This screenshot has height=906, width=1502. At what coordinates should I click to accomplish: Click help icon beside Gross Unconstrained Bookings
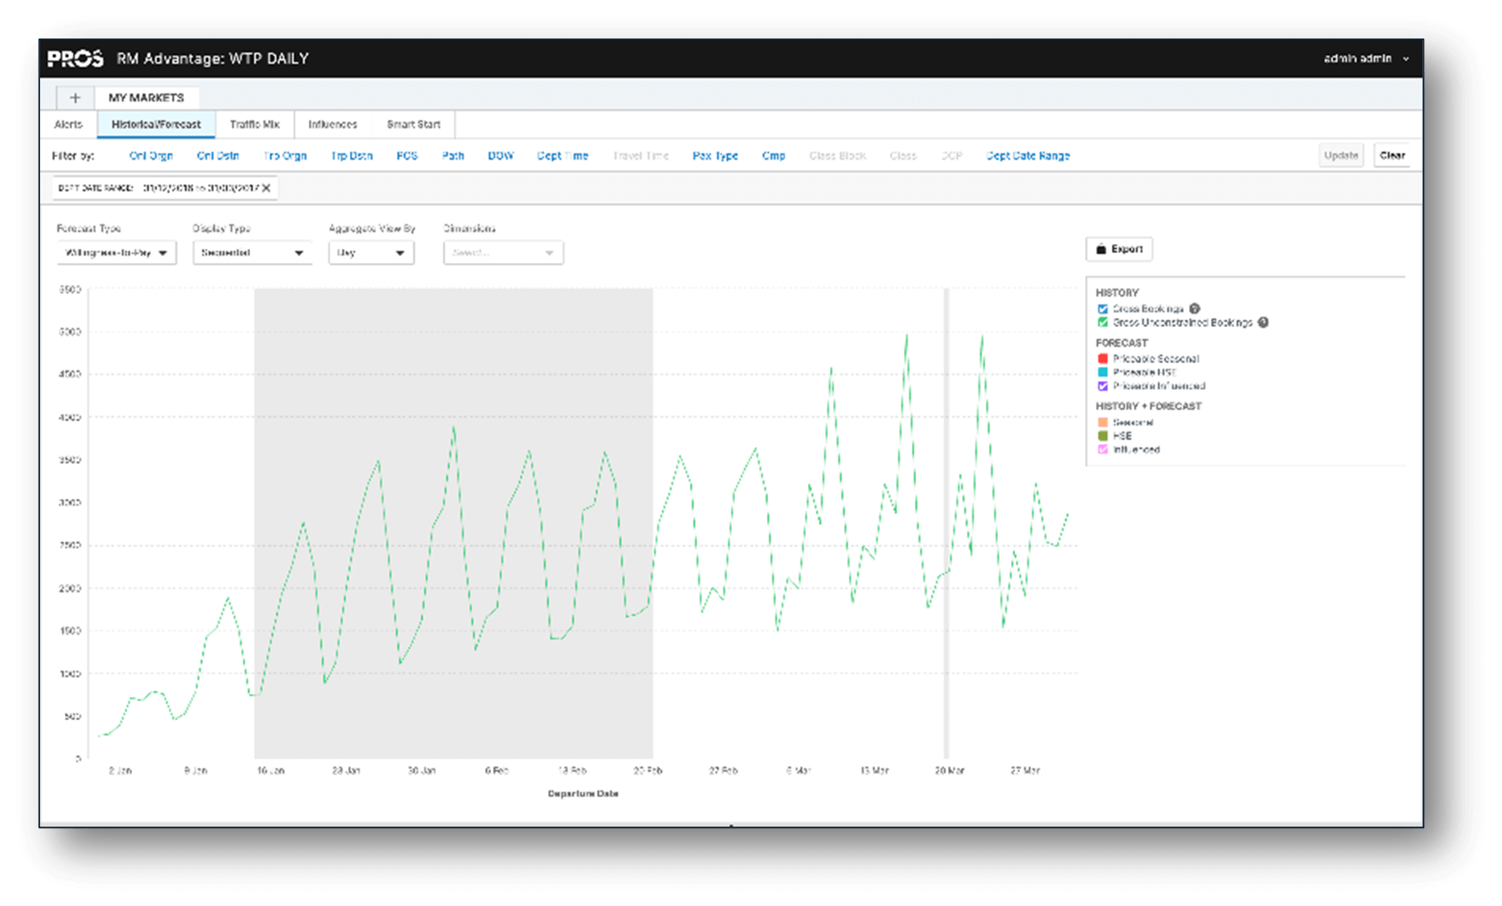tap(1263, 323)
